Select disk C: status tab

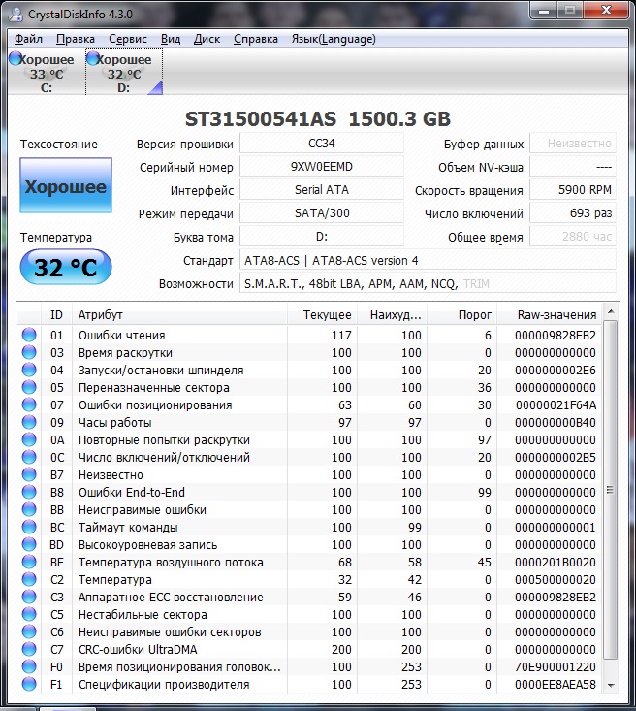click(x=47, y=73)
